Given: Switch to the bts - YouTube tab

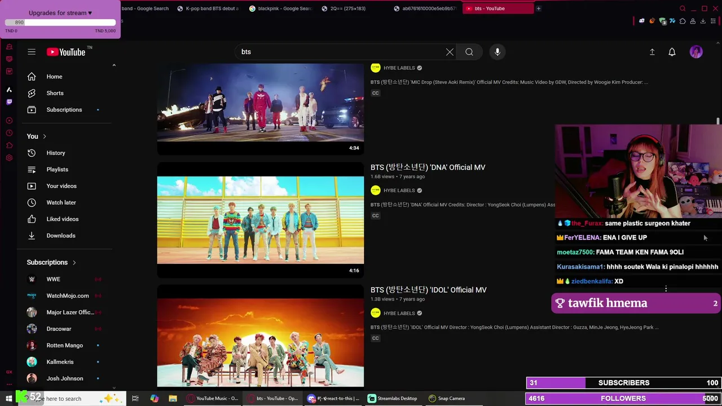Looking at the screenshot, I should pyautogui.click(x=498, y=8).
